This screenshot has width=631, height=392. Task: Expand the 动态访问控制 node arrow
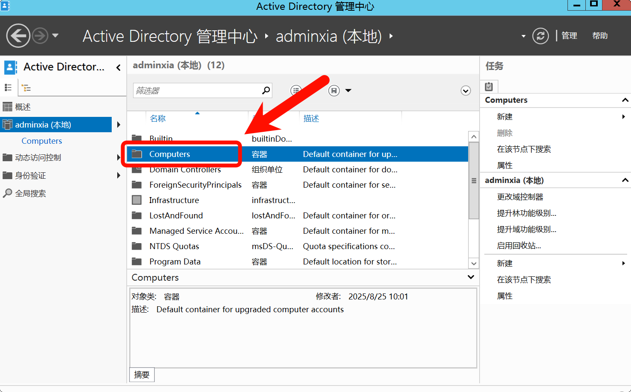click(119, 157)
